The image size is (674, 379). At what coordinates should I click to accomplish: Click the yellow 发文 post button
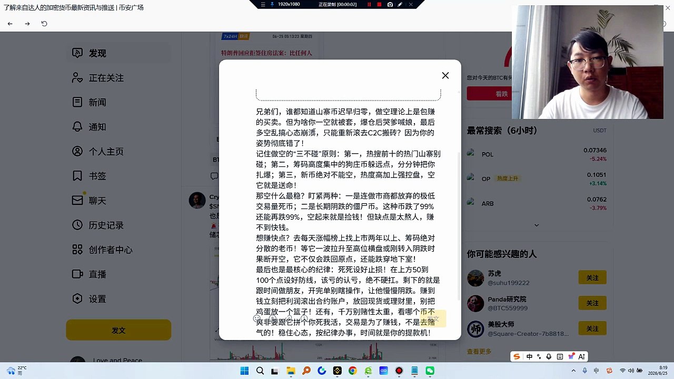click(118, 330)
